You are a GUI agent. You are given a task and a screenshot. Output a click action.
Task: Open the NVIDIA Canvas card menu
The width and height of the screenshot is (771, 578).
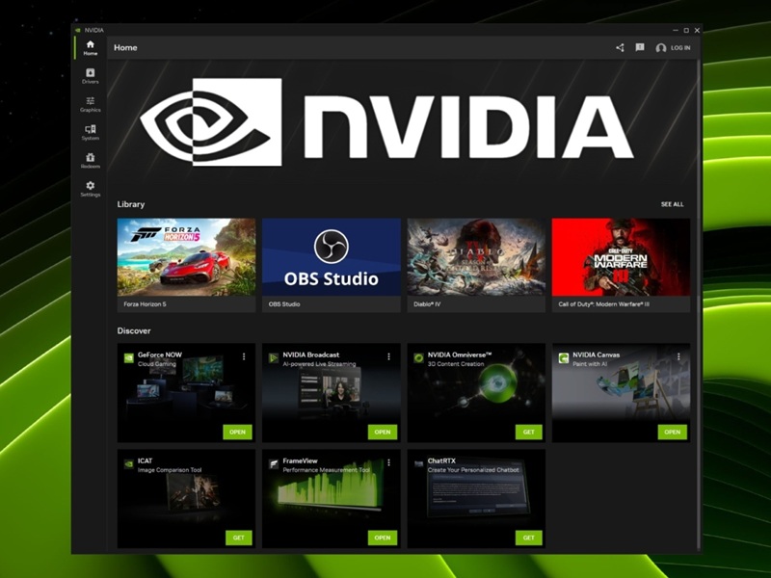click(679, 356)
